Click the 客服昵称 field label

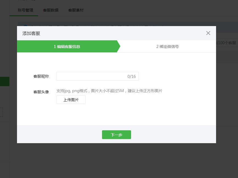[41, 76]
